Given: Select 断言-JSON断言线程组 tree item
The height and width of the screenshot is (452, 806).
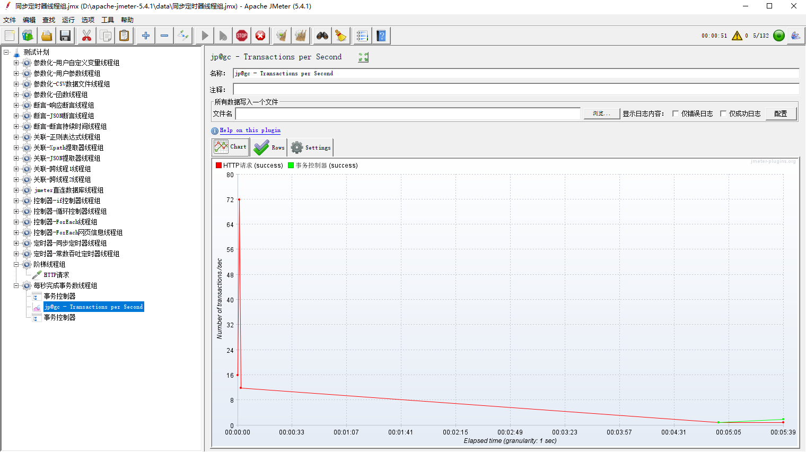Looking at the screenshot, I should click(64, 116).
